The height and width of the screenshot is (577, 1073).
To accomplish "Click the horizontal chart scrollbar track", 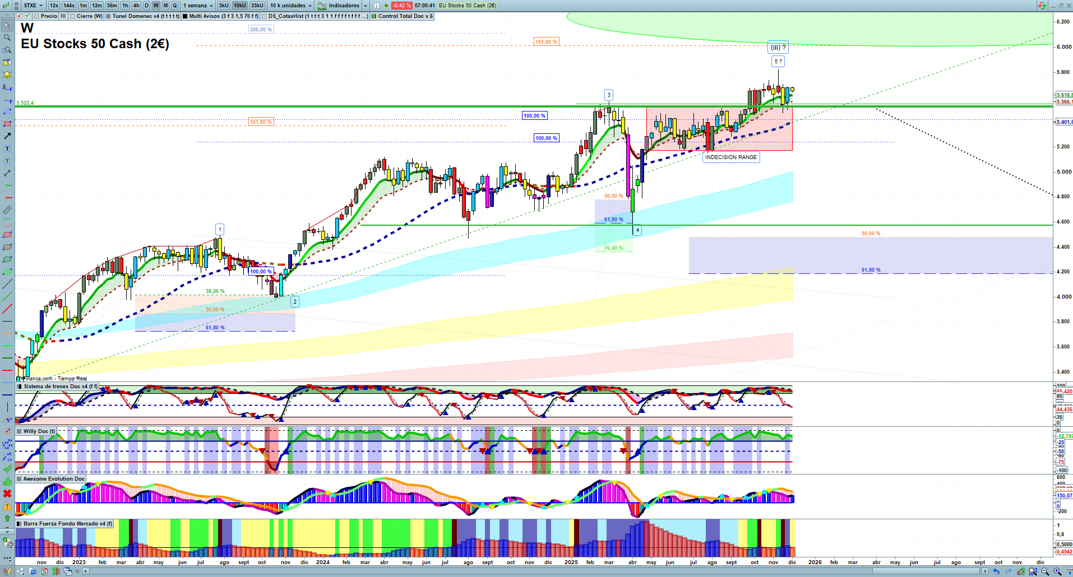I will [x=535, y=571].
